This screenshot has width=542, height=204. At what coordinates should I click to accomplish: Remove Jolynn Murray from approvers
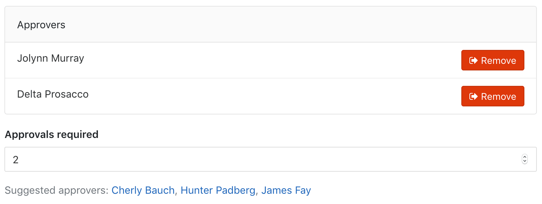click(x=492, y=60)
